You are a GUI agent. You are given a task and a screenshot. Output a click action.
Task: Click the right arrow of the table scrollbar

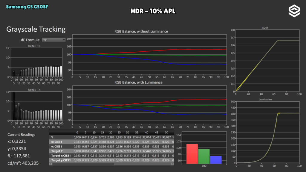coord(172,164)
